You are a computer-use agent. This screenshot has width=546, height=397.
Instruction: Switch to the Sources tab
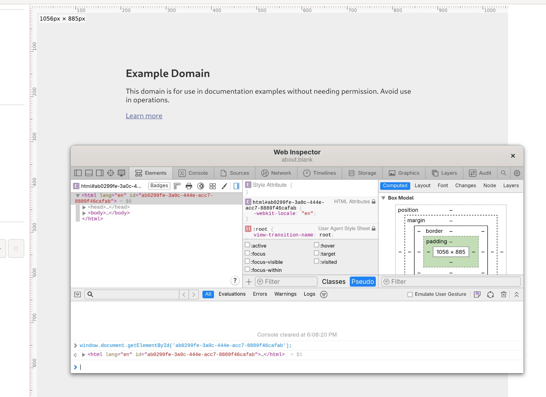(235, 173)
